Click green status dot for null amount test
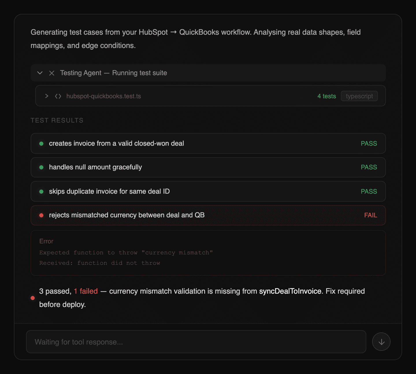Image resolution: width=416 pixels, height=374 pixels. coord(41,167)
